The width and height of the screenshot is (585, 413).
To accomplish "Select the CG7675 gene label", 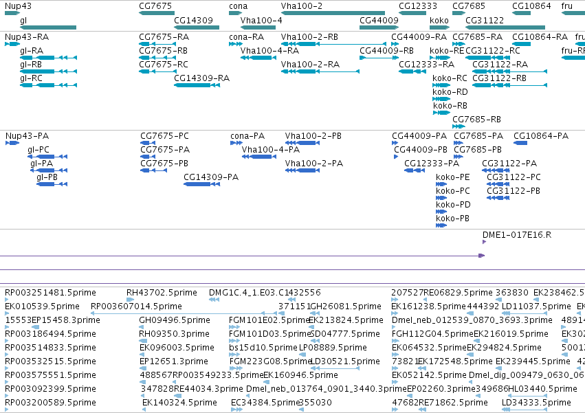I will 155,6.
